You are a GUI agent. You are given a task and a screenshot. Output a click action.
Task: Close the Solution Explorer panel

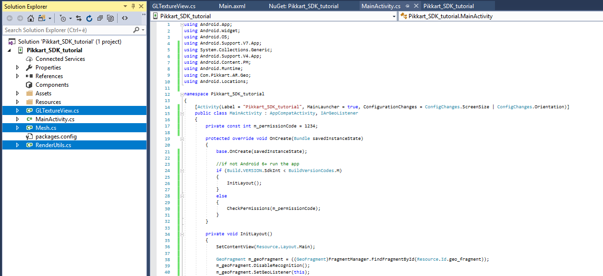pyautogui.click(x=141, y=6)
